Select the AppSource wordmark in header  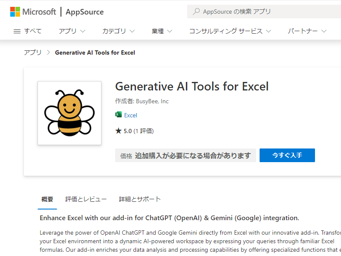tap(84, 12)
